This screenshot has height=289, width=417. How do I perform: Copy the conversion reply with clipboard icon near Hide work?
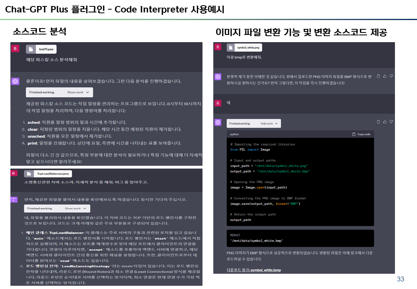[x=379, y=122]
